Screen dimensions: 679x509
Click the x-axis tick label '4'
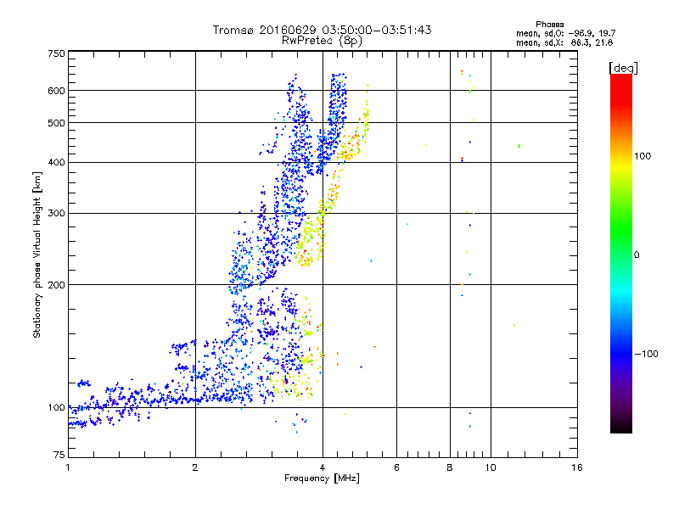click(323, 467)
